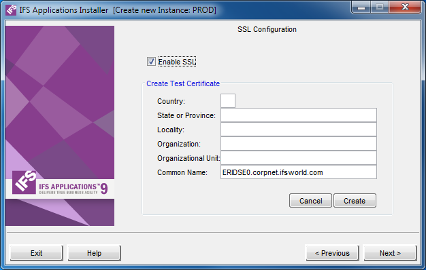
Task: Close the installer window
Action: tap(405, 7)
